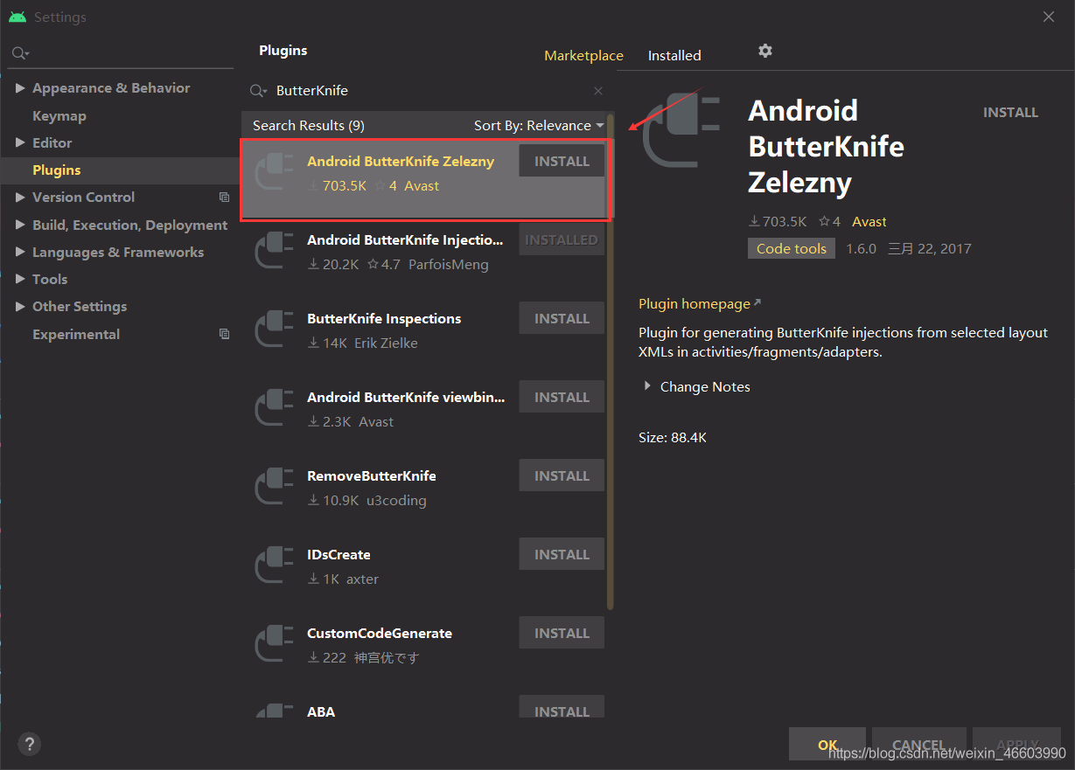Screen dimensions: 1075x770
Task: Install IDsCreate plugin
Action: pos(562,554)
